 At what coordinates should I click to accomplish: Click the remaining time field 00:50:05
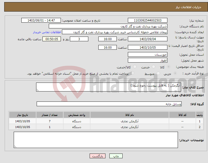[52, 39]
